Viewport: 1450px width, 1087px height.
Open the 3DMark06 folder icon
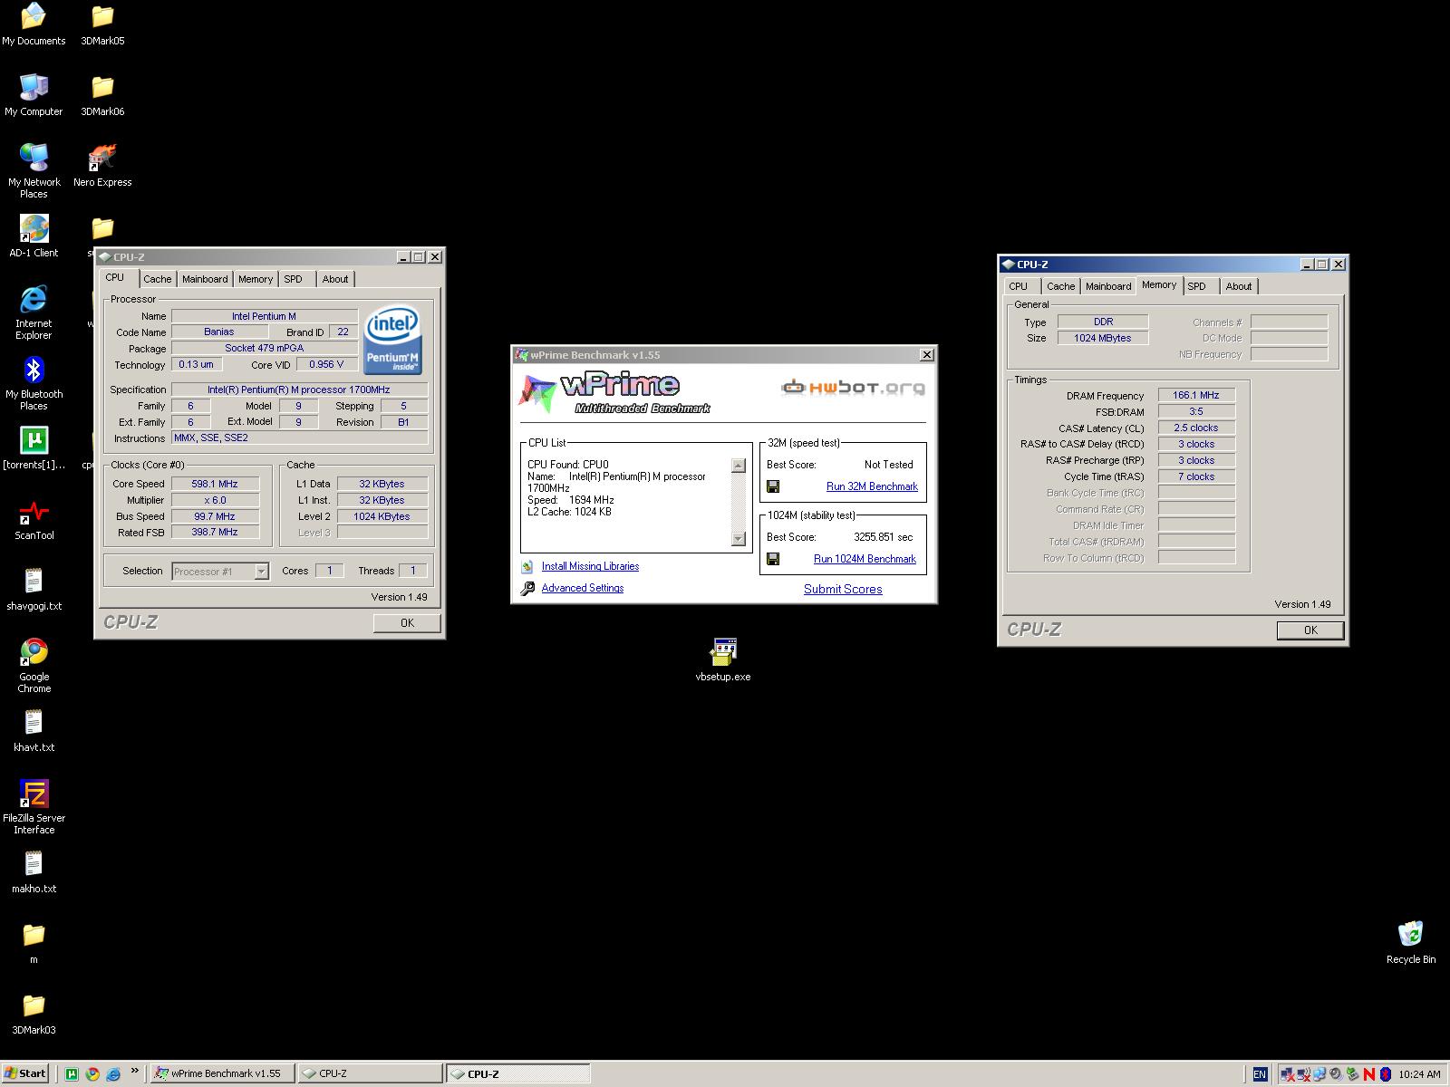tap(102, 96)
